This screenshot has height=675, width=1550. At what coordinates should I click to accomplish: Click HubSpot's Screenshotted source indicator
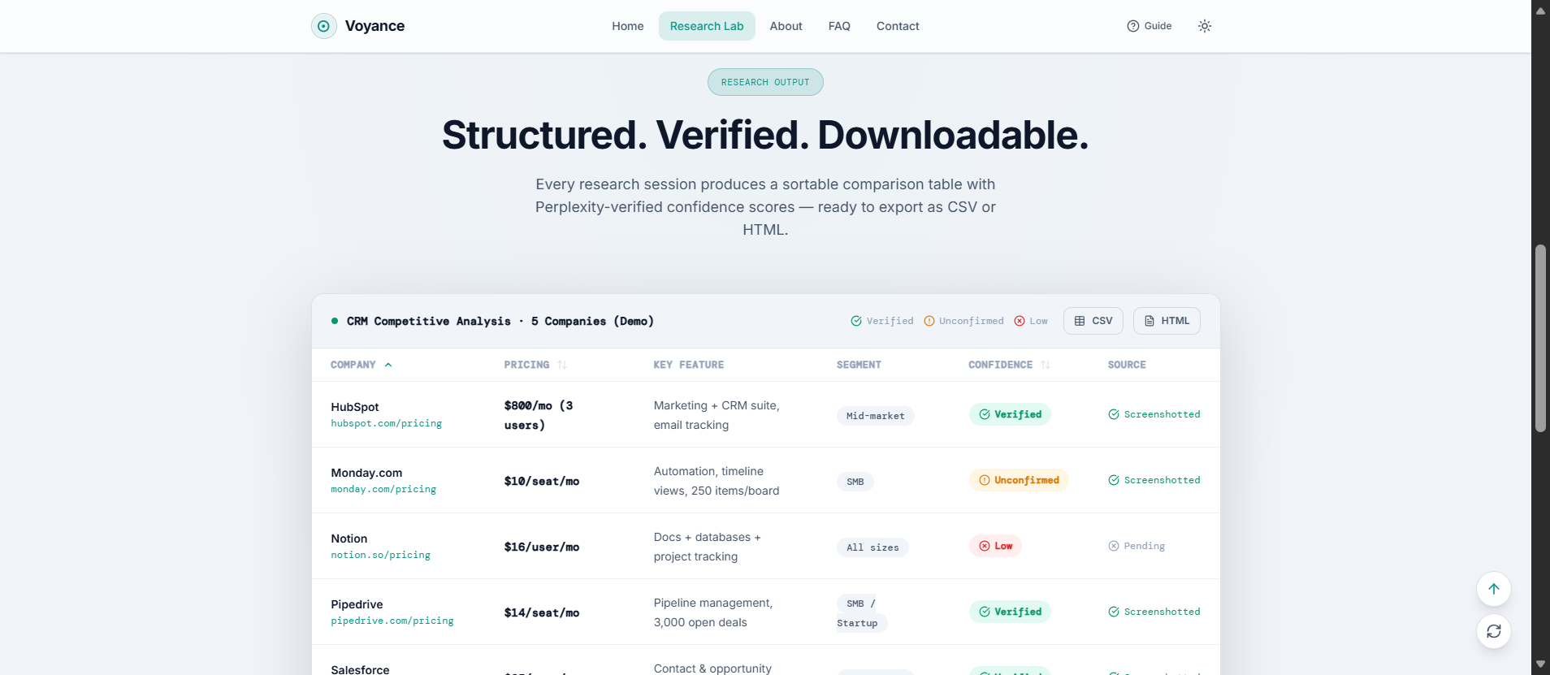(1154, 414)
